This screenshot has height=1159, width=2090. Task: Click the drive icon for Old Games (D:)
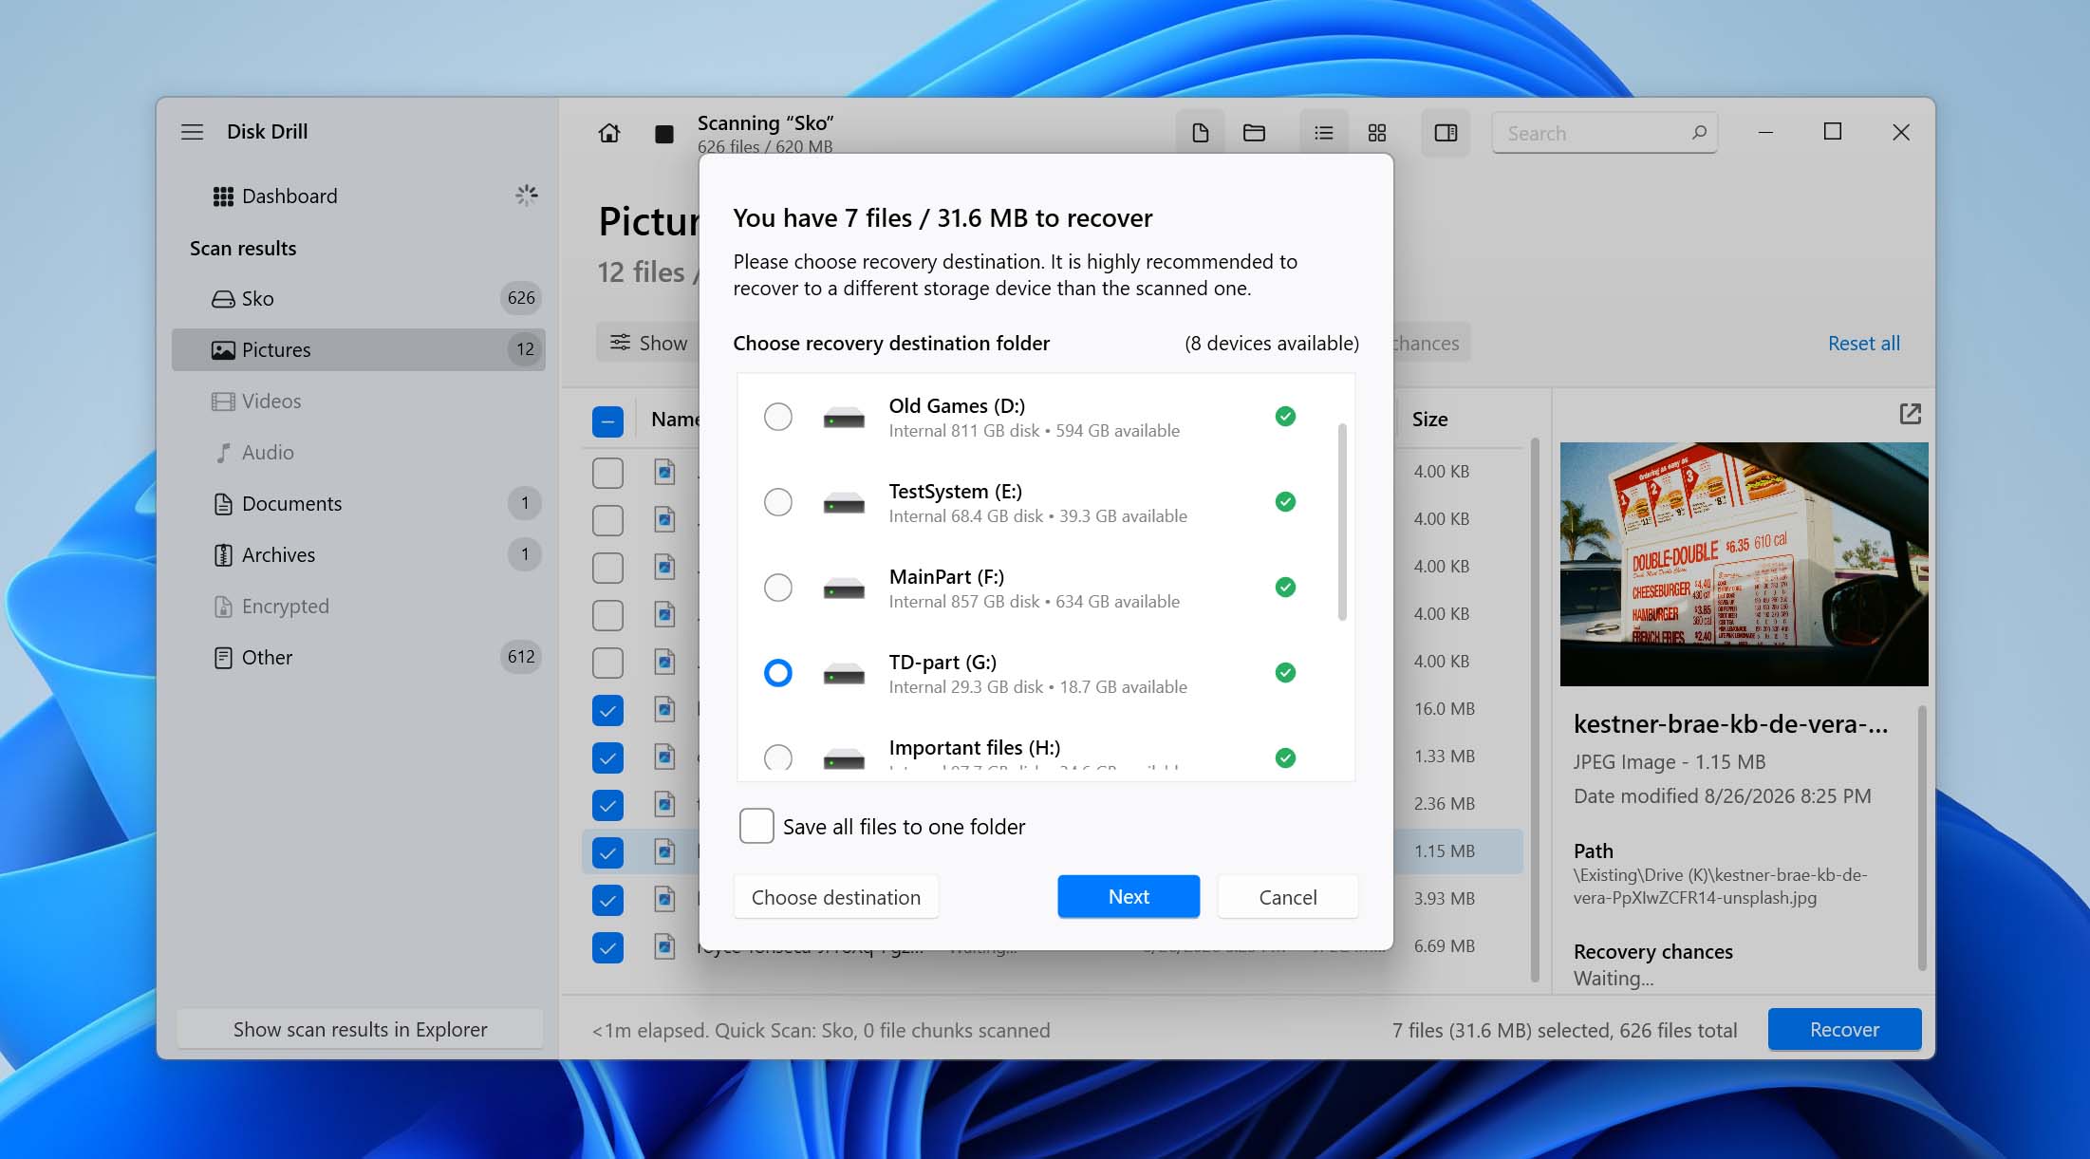[844, 418]
